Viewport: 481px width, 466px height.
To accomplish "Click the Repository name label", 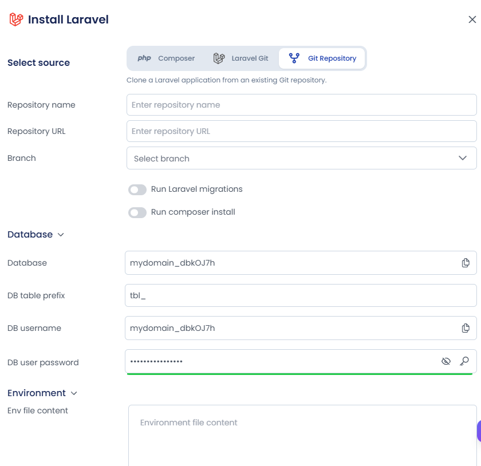I will [41, 105].
